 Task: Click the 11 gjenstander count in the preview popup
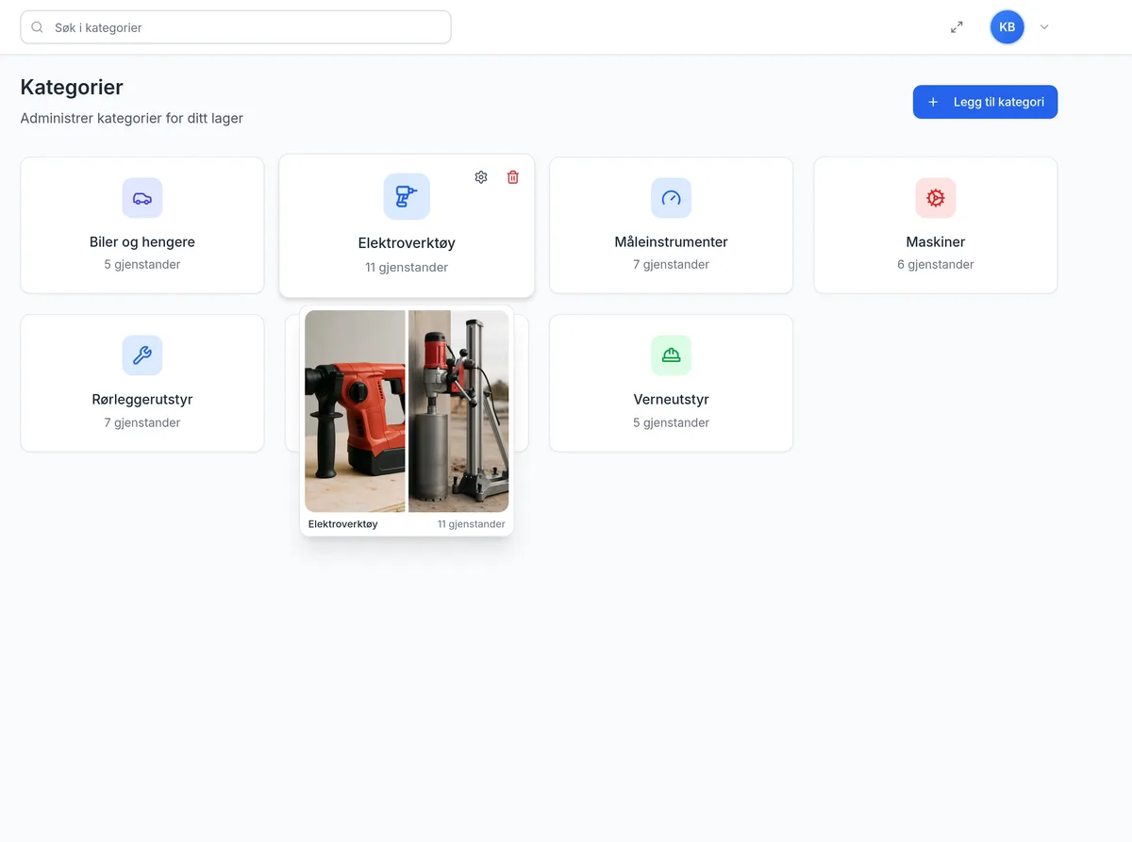tap(471, 524)
